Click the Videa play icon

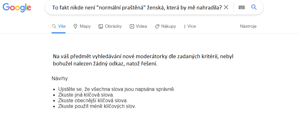[x=132, y=26]
